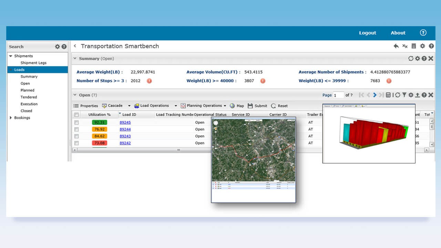The height and width of the screenshot is (248, 441).
Task: Check the checkbox for load 89245
Action: click(76, 122)
